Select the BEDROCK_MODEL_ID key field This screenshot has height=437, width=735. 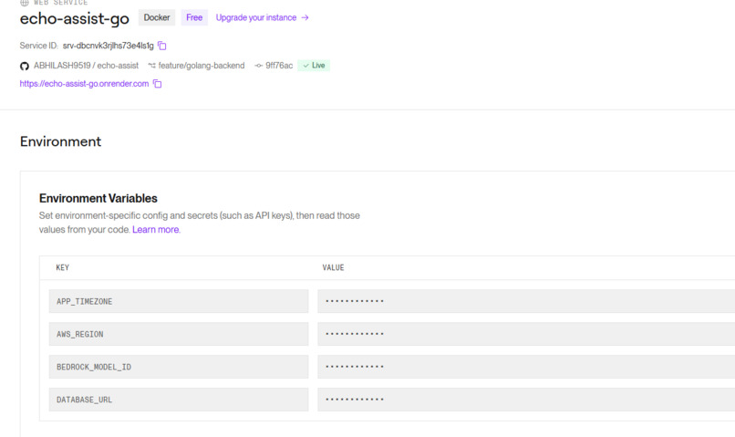point(179,367)
